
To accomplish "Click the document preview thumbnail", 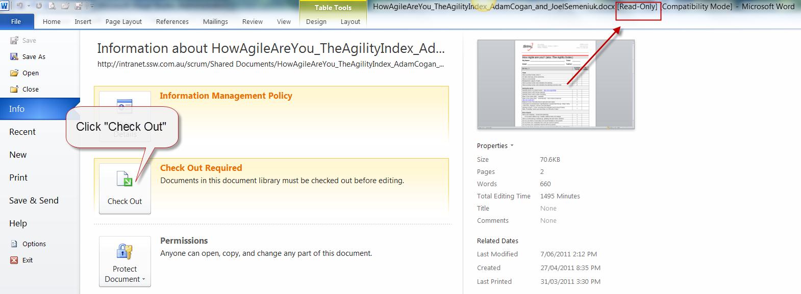I will pyautogui.click(x=556, y=84).
